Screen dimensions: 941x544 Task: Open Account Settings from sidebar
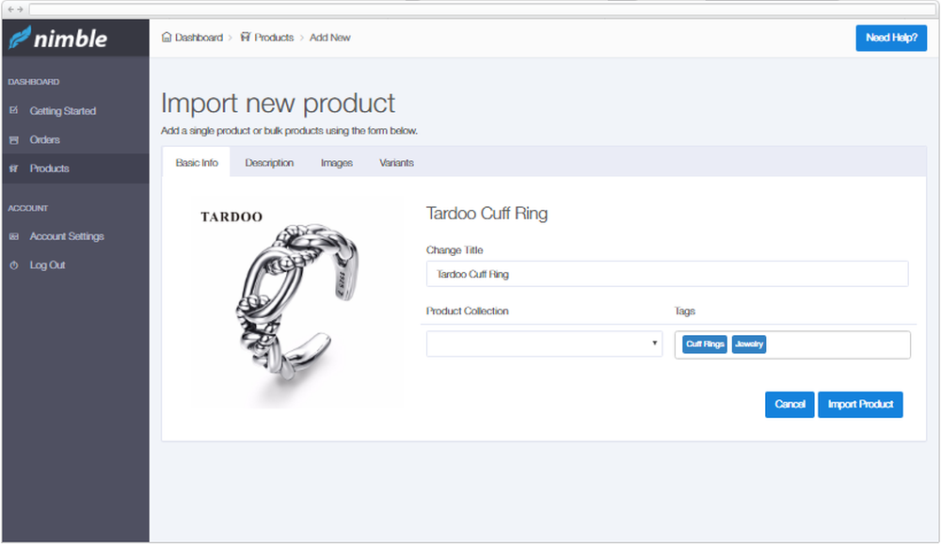[x=67, y=236]
